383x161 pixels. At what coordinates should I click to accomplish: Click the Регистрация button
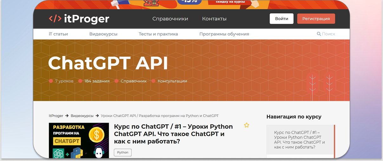316,19
